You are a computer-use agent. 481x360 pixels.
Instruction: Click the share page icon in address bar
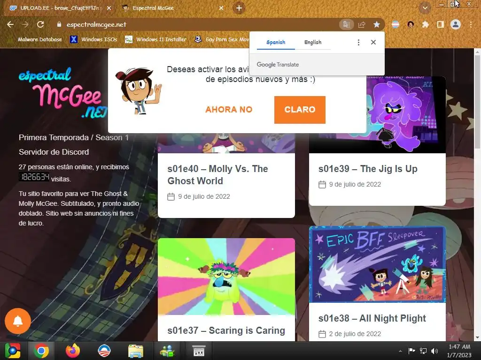click(x=362, y=24)
